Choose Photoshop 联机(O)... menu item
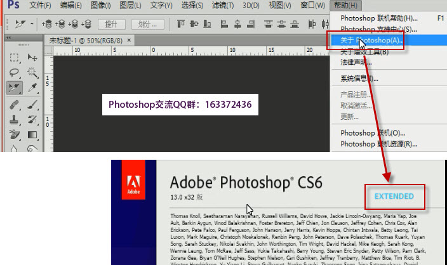 coord(389,133)
